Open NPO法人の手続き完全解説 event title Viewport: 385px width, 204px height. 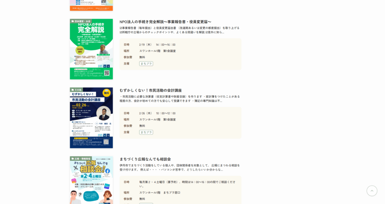coord(165,22)
